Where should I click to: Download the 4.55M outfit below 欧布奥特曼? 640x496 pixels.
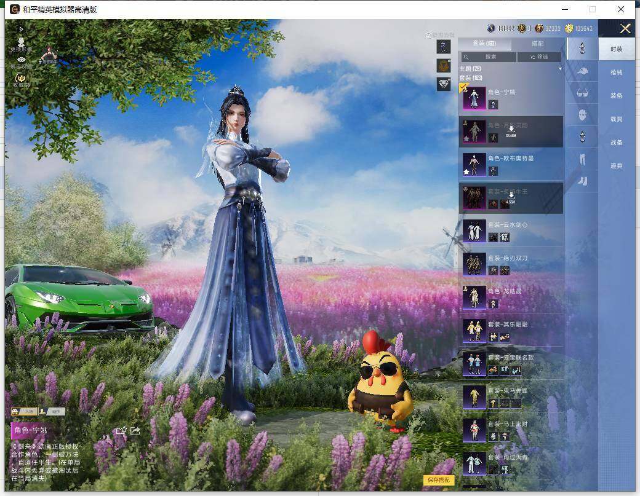point(511,198)
